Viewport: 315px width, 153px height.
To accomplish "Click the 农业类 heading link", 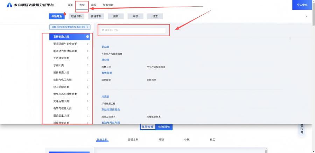I will tap(105, 47).
